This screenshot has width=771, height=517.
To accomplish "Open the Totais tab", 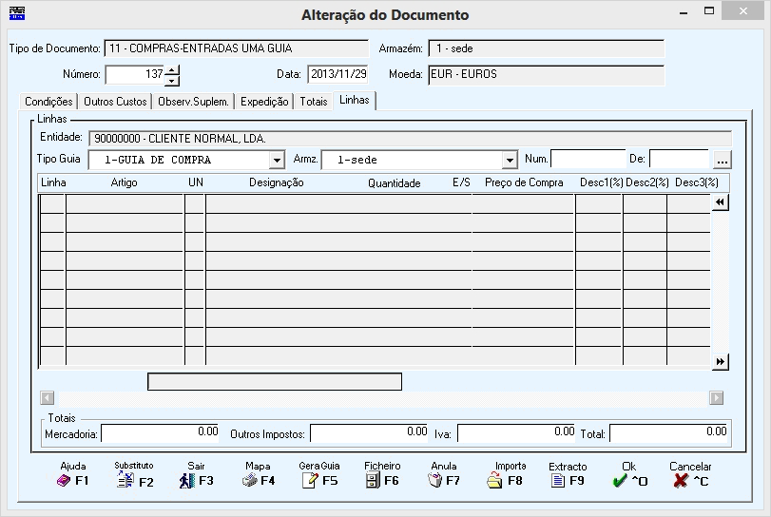I will 314,102.
